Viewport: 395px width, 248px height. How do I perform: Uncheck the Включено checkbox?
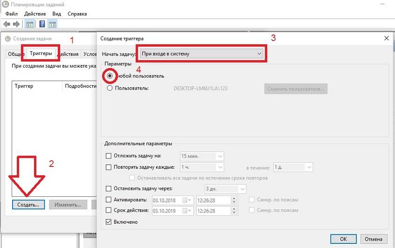pos(109,222)
